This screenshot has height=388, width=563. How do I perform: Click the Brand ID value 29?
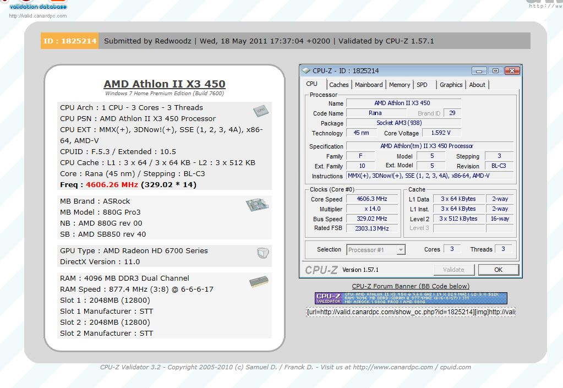click(452, 113)
